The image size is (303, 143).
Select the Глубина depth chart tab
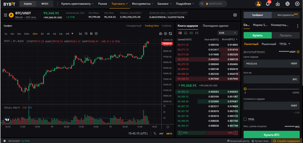tap(167, 26)
